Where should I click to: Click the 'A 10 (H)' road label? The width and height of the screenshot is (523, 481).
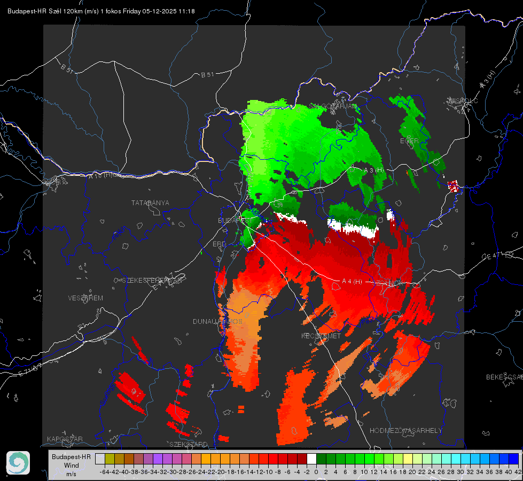click(x=101, y=175)
